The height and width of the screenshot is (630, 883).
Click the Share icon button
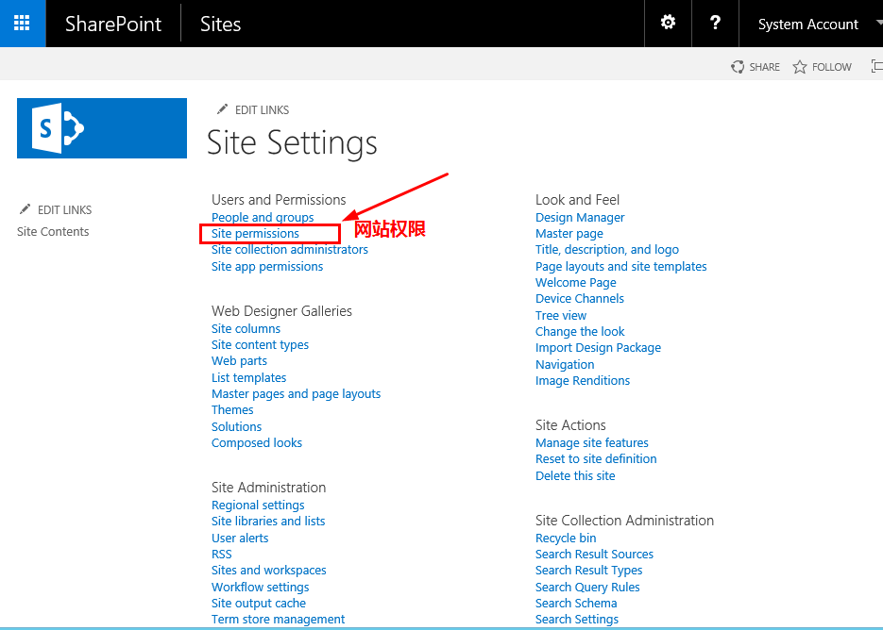pos(738,67)
